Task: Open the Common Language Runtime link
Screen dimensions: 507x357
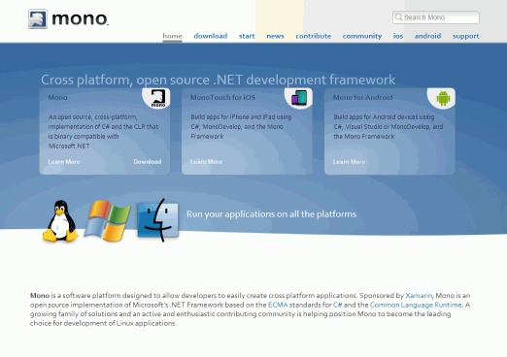Action: (416, 305)
